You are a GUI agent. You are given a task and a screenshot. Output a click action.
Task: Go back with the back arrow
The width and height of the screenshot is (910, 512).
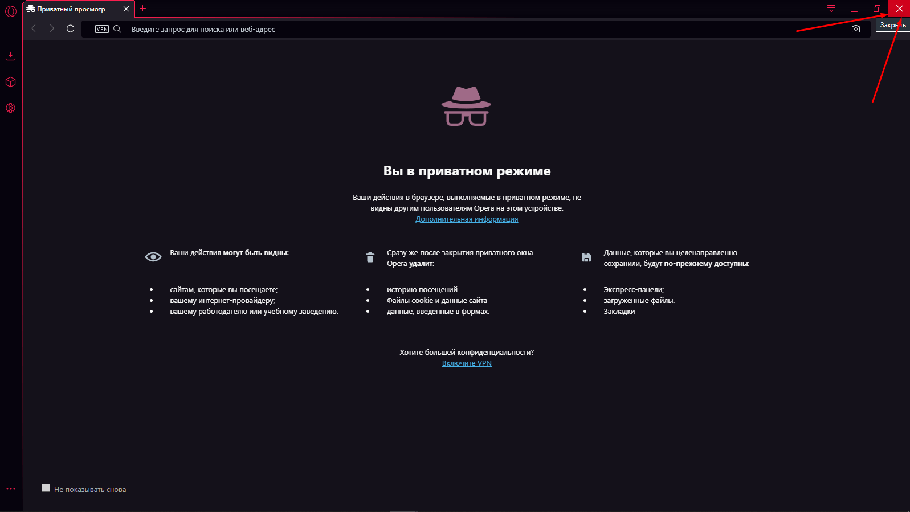34,28
